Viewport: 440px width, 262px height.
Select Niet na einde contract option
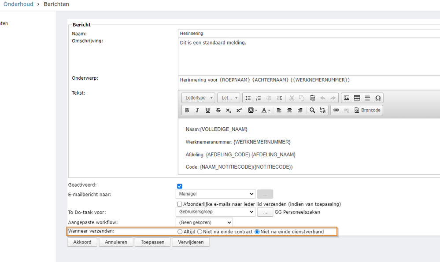pos(200,232)
